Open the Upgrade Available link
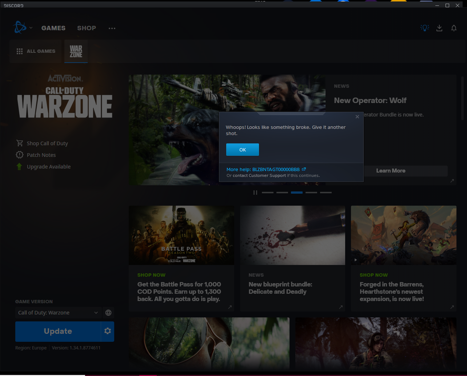Image resolution: width=467 pixels, height=376 pixels. pos(49,167)
